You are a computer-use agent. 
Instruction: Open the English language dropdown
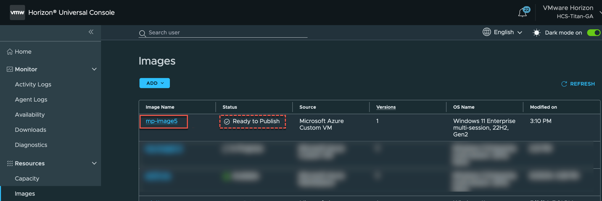(x=508, y=32)
